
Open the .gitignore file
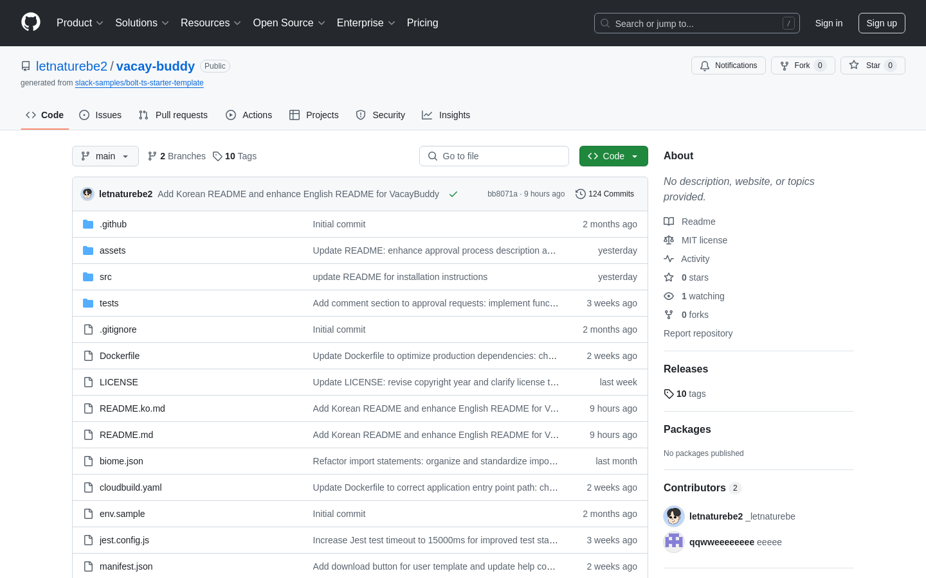click(x=118, y=329)
